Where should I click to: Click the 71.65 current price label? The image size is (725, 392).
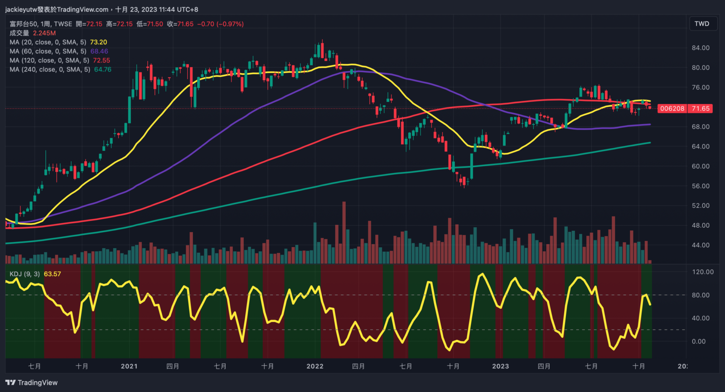pyautogui.click(x=701, y=109)
